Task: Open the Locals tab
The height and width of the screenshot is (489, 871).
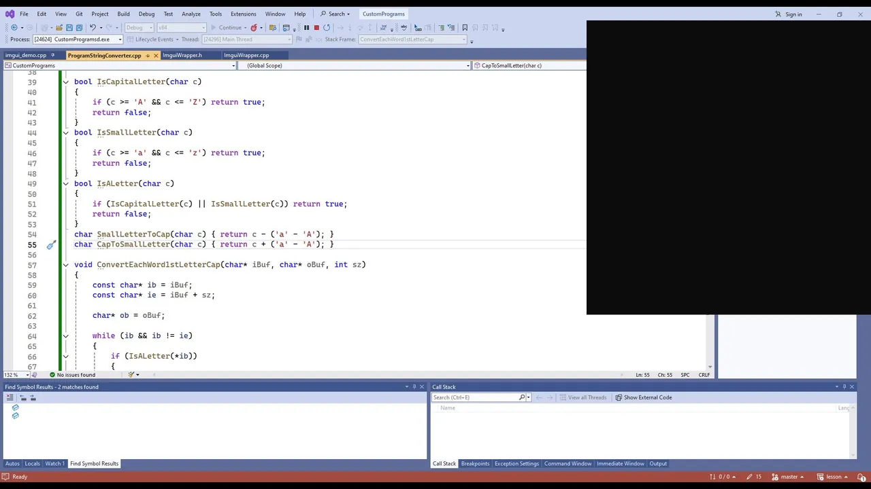Action: 32,464
